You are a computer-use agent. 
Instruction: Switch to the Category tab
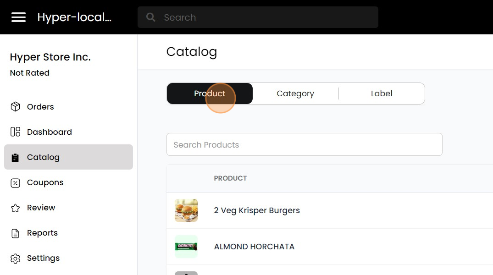pos(295,93)
